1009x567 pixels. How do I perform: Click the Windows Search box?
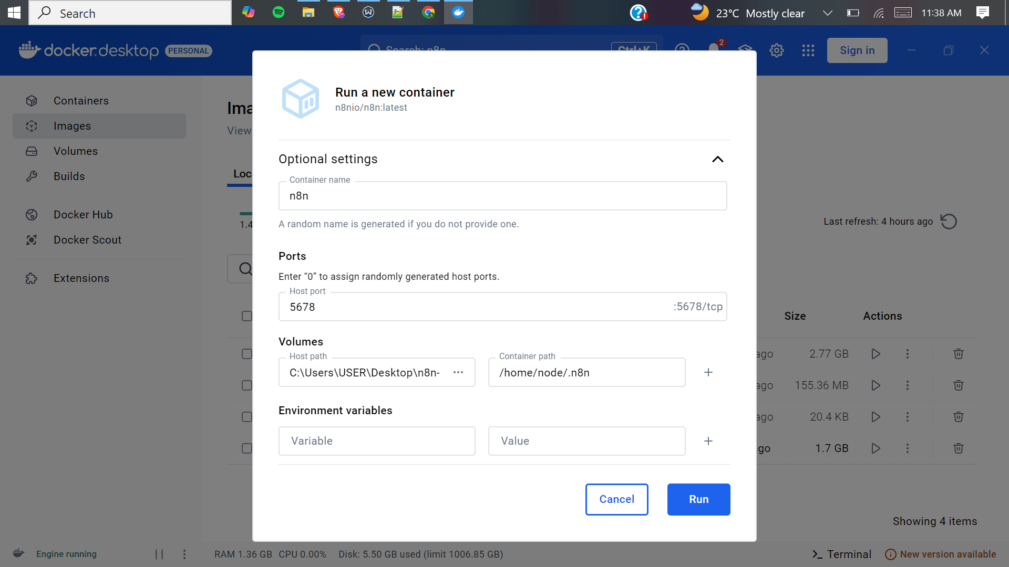pos(130,13)
